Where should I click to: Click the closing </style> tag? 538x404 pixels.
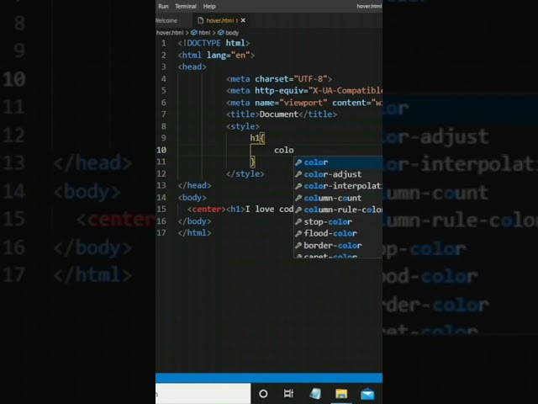[245, 174]
